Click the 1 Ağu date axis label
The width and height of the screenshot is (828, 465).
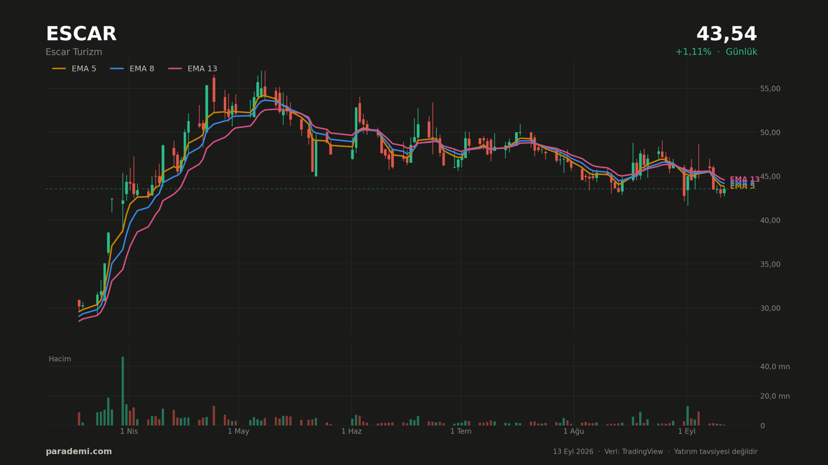click(x=573, y=431)
